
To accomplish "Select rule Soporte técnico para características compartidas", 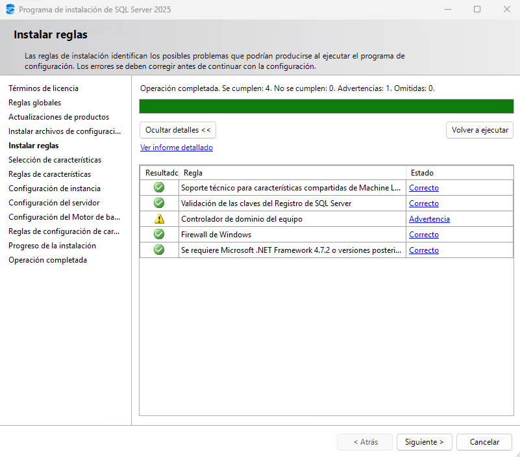I will [291, 188].
